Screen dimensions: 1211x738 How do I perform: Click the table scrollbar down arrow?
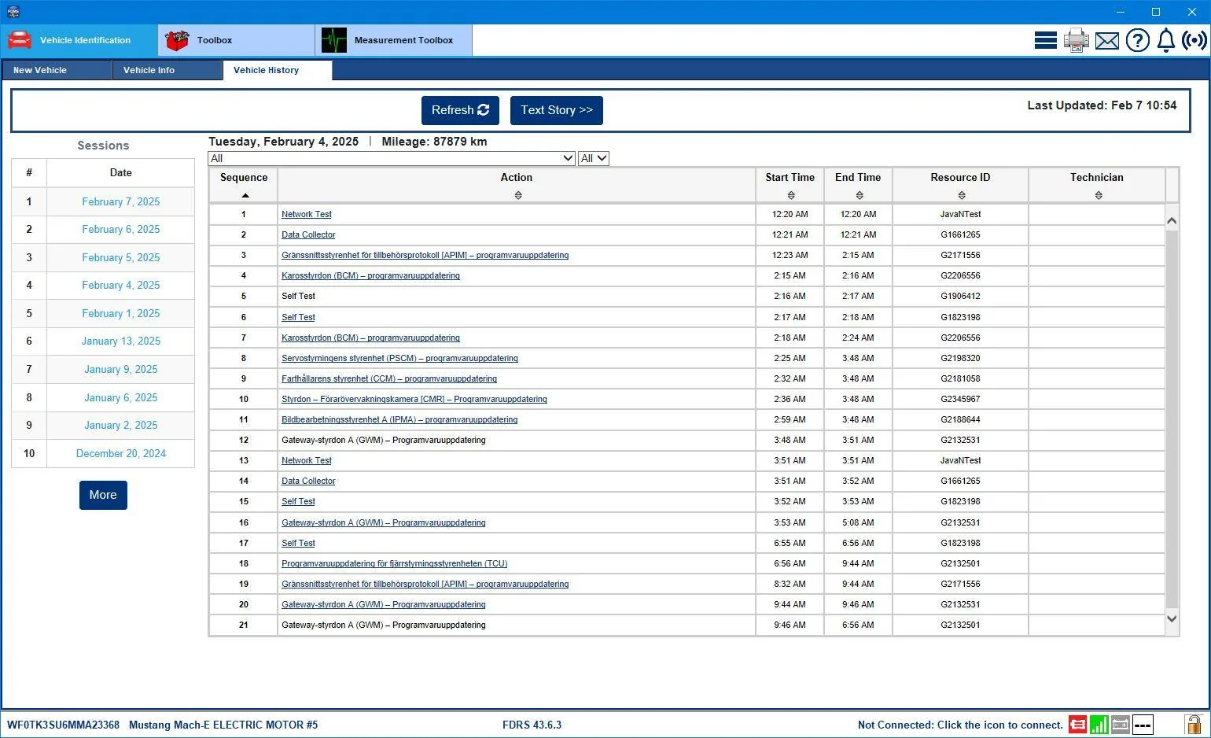tap(1172, 618)
